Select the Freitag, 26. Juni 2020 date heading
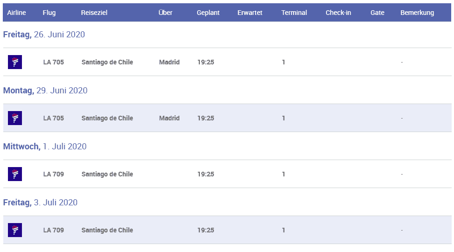The width and height of the screenshot is (454, 252). [44, 35]
